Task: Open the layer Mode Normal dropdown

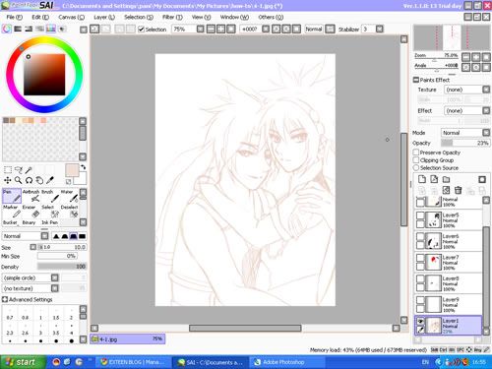Action: pyautogui.click(x=465, y=133)
